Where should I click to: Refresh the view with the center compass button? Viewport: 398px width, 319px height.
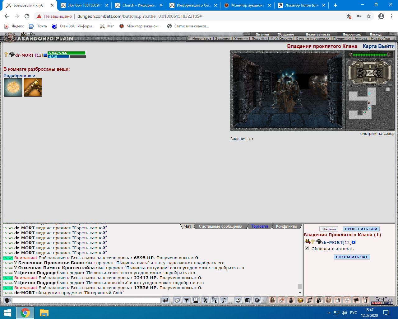pos(370,73)
